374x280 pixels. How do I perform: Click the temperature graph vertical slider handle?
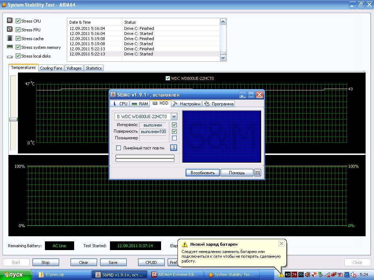coord(14,119)
